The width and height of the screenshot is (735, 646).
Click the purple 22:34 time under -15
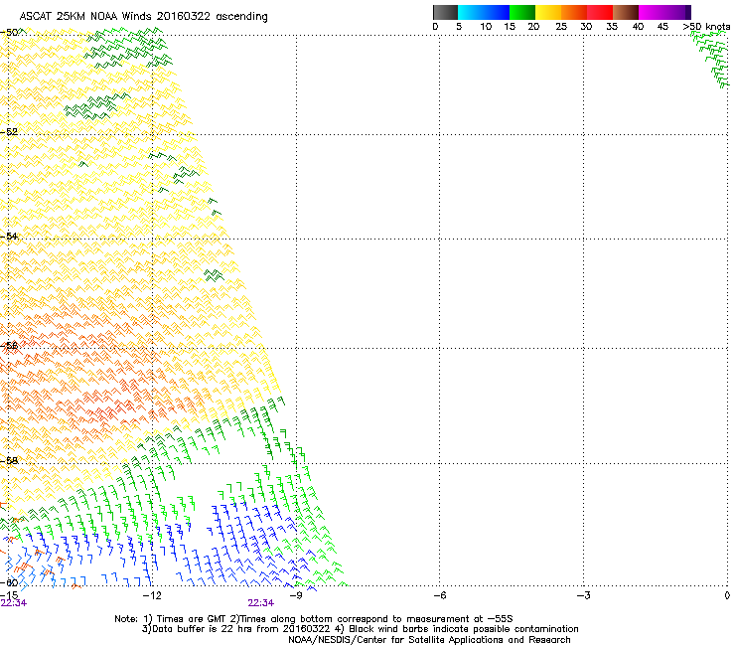tap(14, 603)
